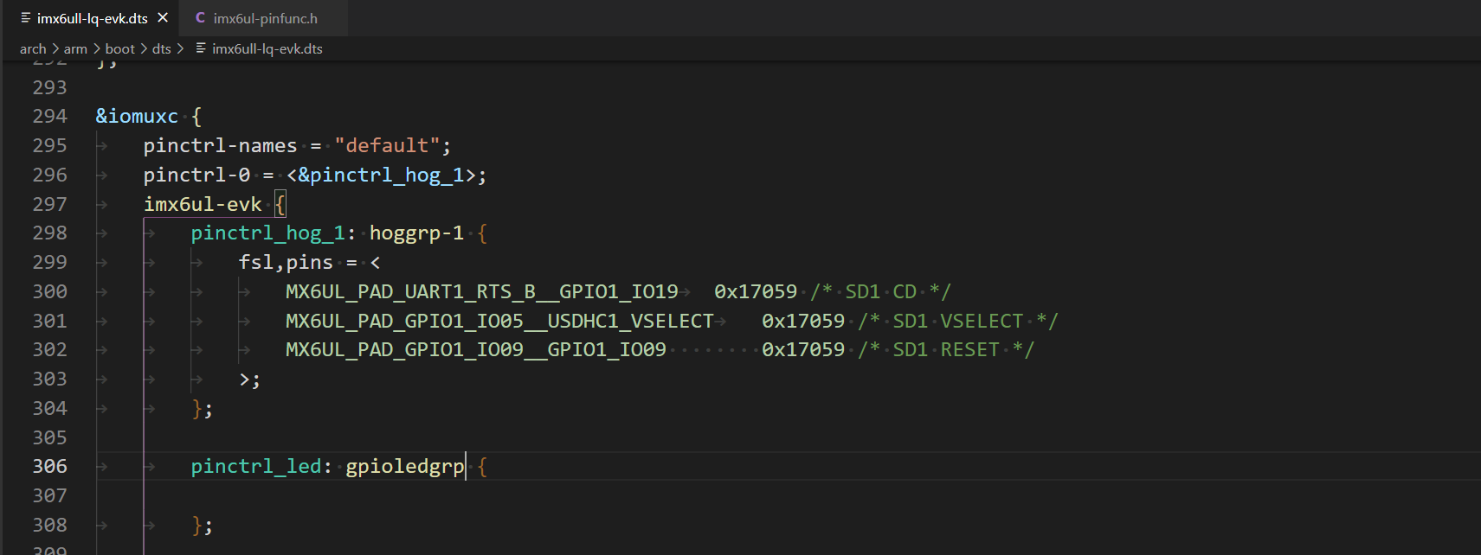Open the arm breadcrumb folder
The height and width of the screenshot is (555, 1481).
[75, 48]
